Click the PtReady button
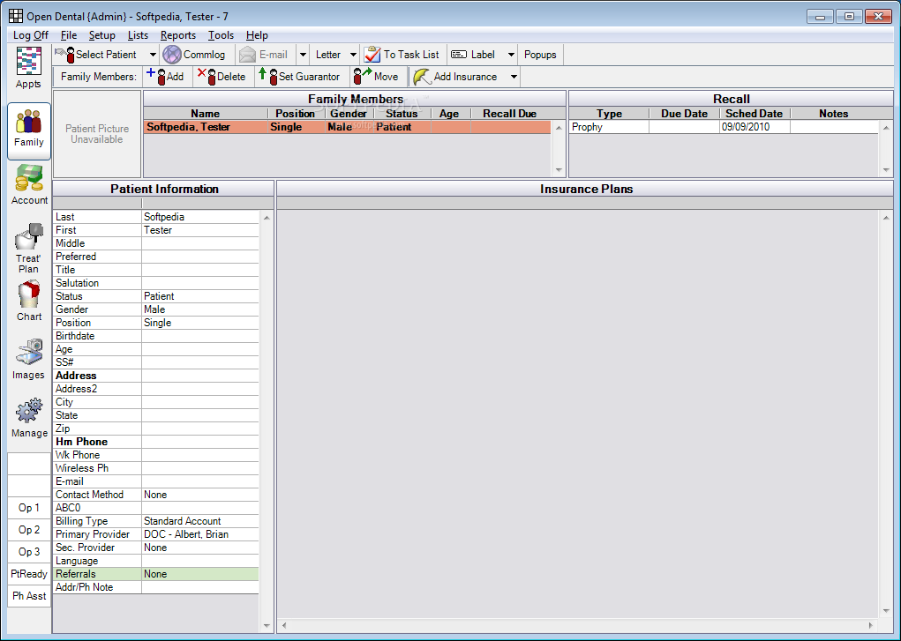Viewport: 901px width, 641px height. tap(29, 574)
